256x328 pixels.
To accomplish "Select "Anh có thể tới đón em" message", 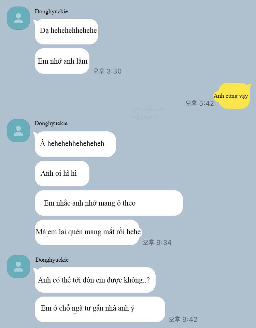I will [x=95, y=280].
